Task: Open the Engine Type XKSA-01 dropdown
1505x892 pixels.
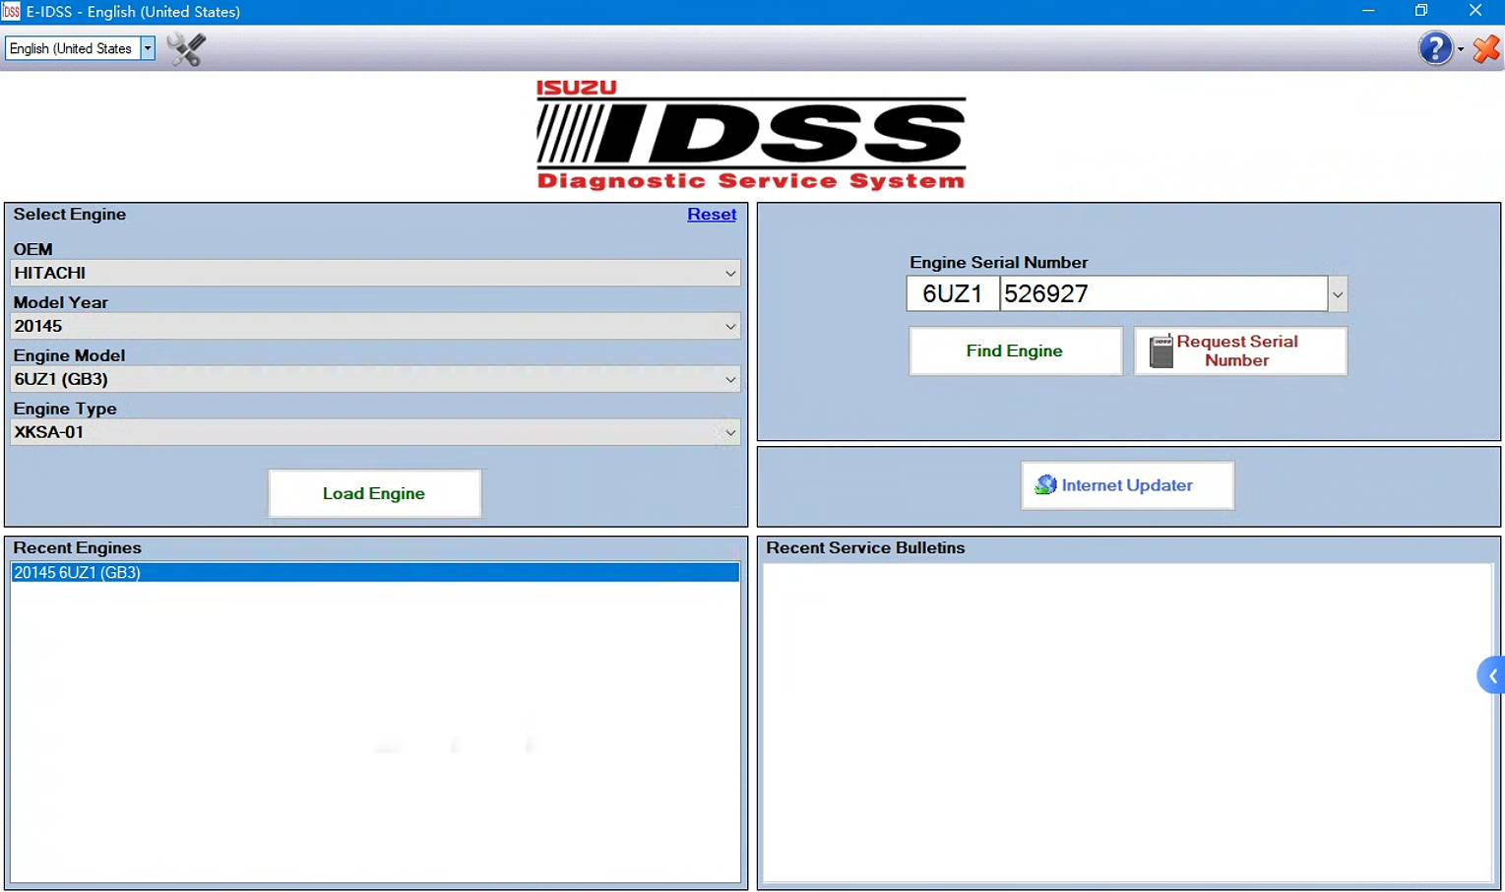Action: (x=729, y=432)
